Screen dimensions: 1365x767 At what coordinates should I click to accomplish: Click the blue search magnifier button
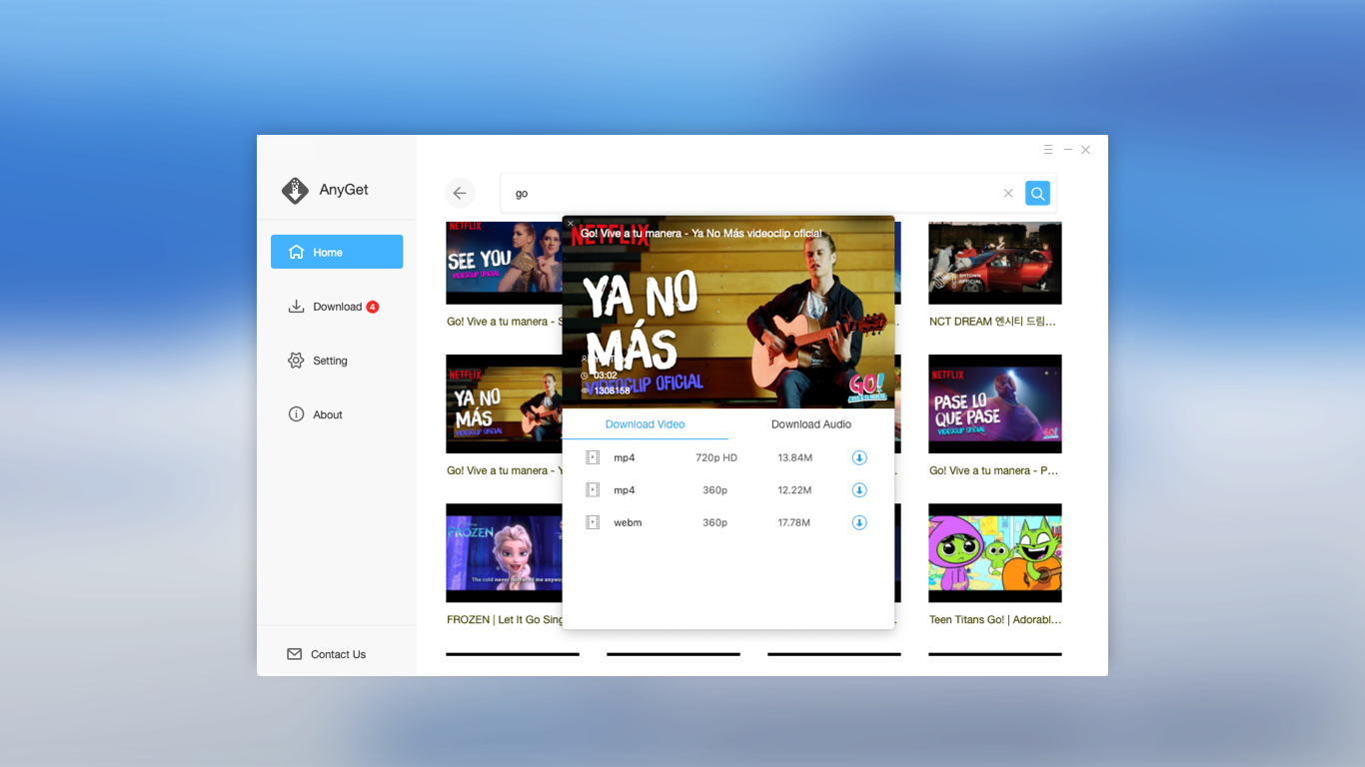coord(1038,194)
